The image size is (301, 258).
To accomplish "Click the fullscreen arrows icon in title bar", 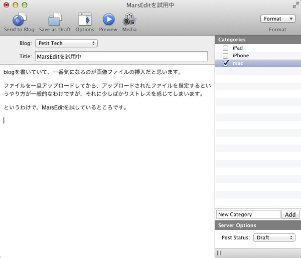I will coord(295,6).
